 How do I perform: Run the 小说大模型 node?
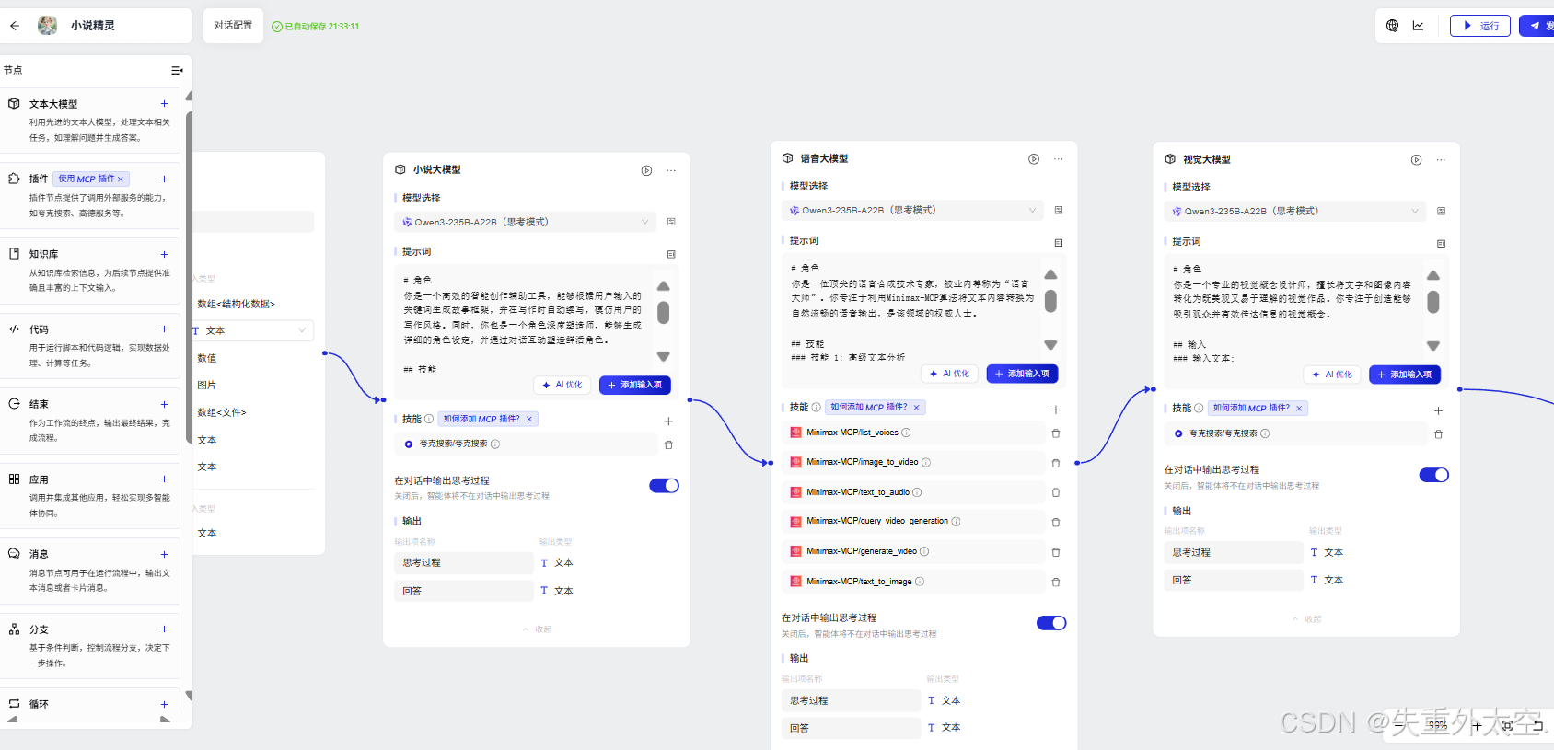point(646,170)
